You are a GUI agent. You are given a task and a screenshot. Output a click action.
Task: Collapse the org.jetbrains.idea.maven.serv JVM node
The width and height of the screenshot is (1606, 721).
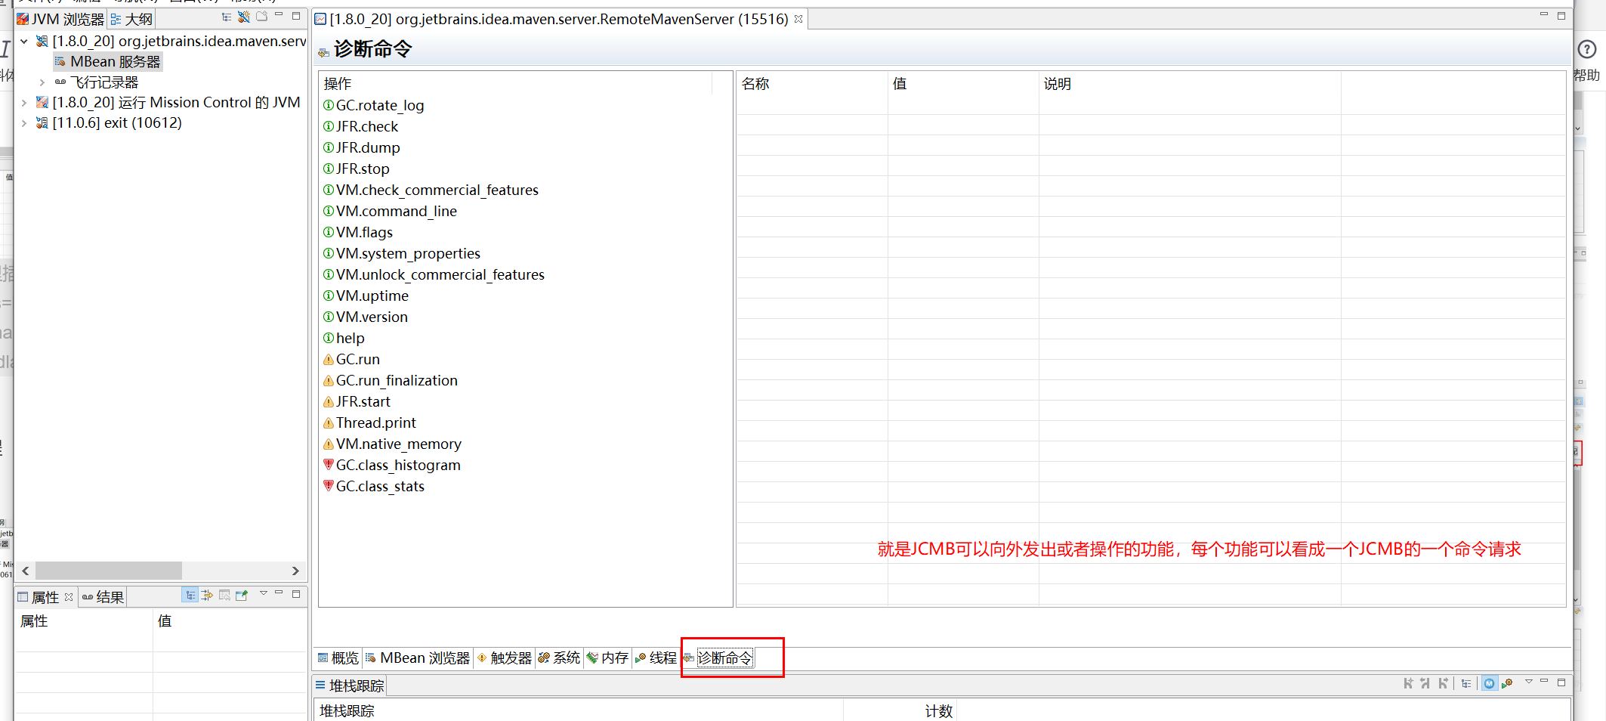point(24,41)
